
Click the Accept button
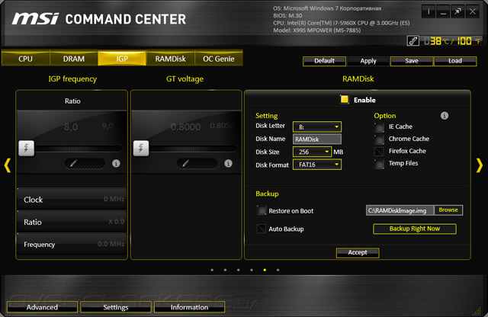coord(358,252)
